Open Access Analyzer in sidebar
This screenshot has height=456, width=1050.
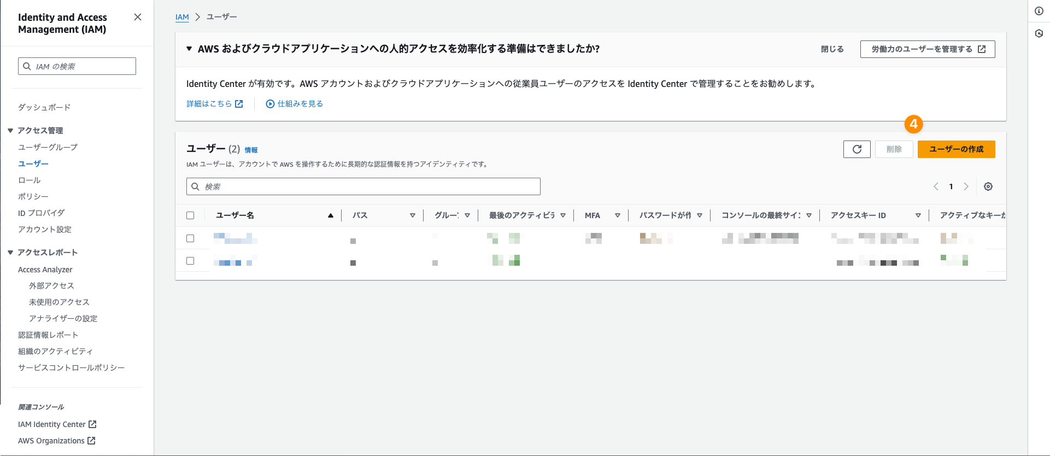point(45,270)
